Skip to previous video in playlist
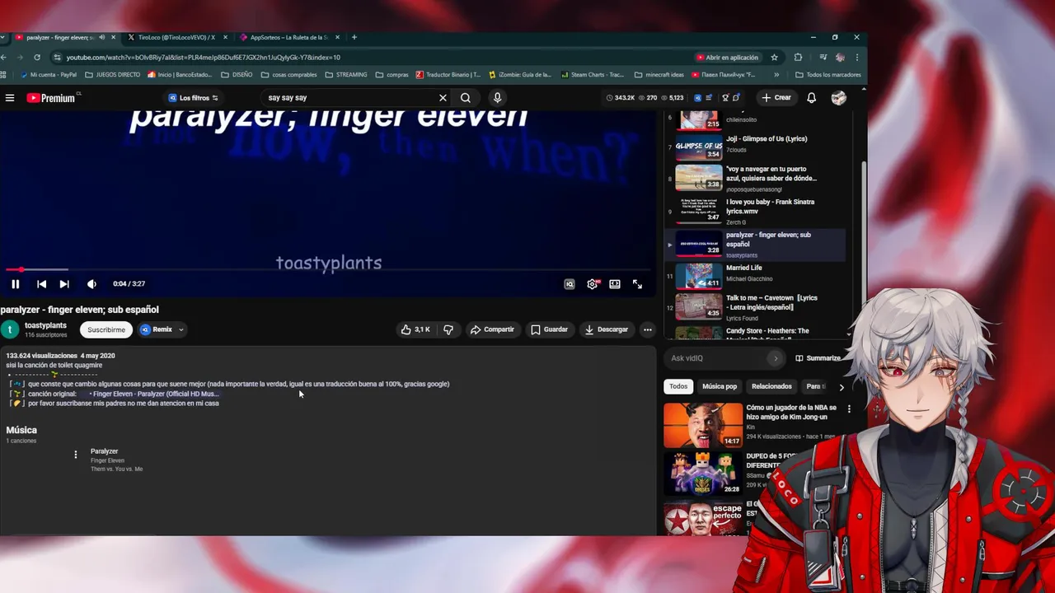The image size is (1055, 593). [x=41, y=284]
